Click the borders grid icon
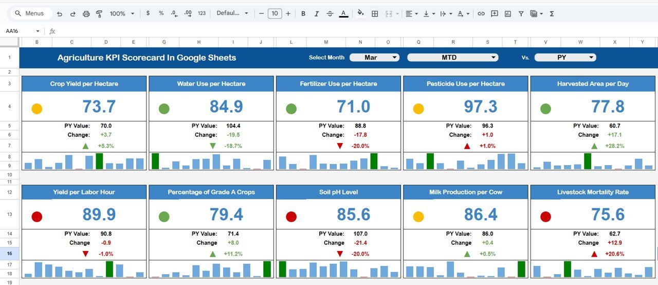 pyautogui.click(x=375, y=13)
